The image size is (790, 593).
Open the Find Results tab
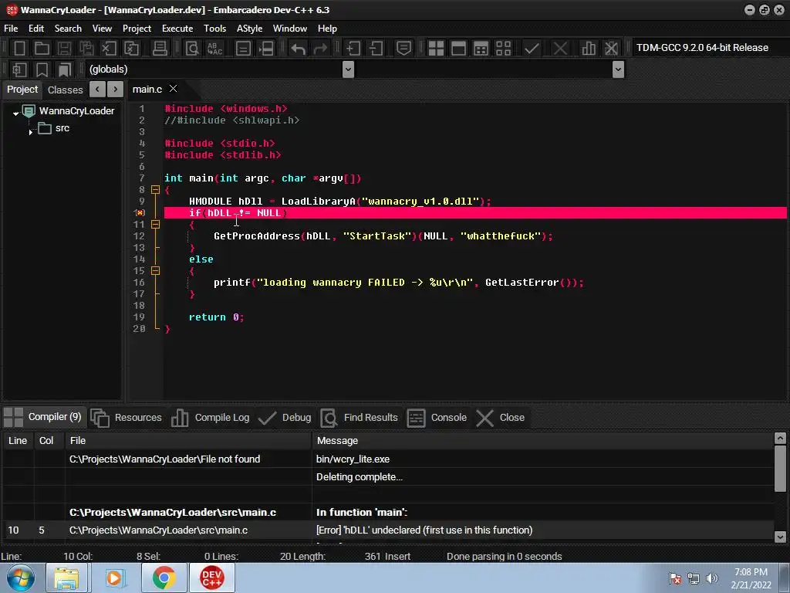tap(360, 418)
